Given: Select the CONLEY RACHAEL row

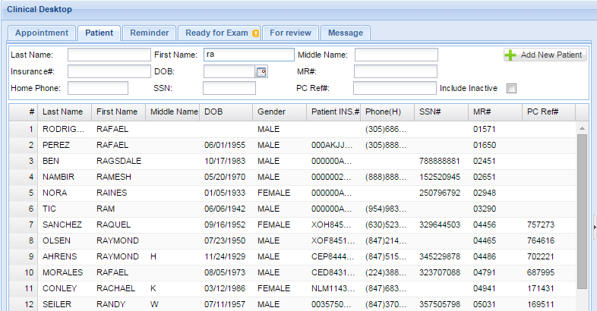Looking at the screenshot, I should tap(292, 288).
